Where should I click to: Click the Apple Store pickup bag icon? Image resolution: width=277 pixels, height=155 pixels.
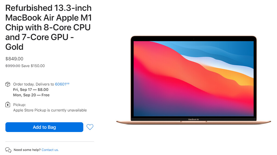[8, 105]
